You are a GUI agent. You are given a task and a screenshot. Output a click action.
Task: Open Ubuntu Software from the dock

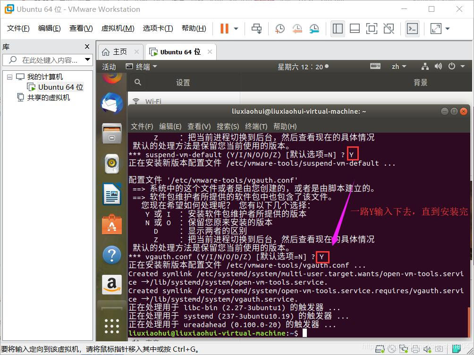(x=112, y=224)
